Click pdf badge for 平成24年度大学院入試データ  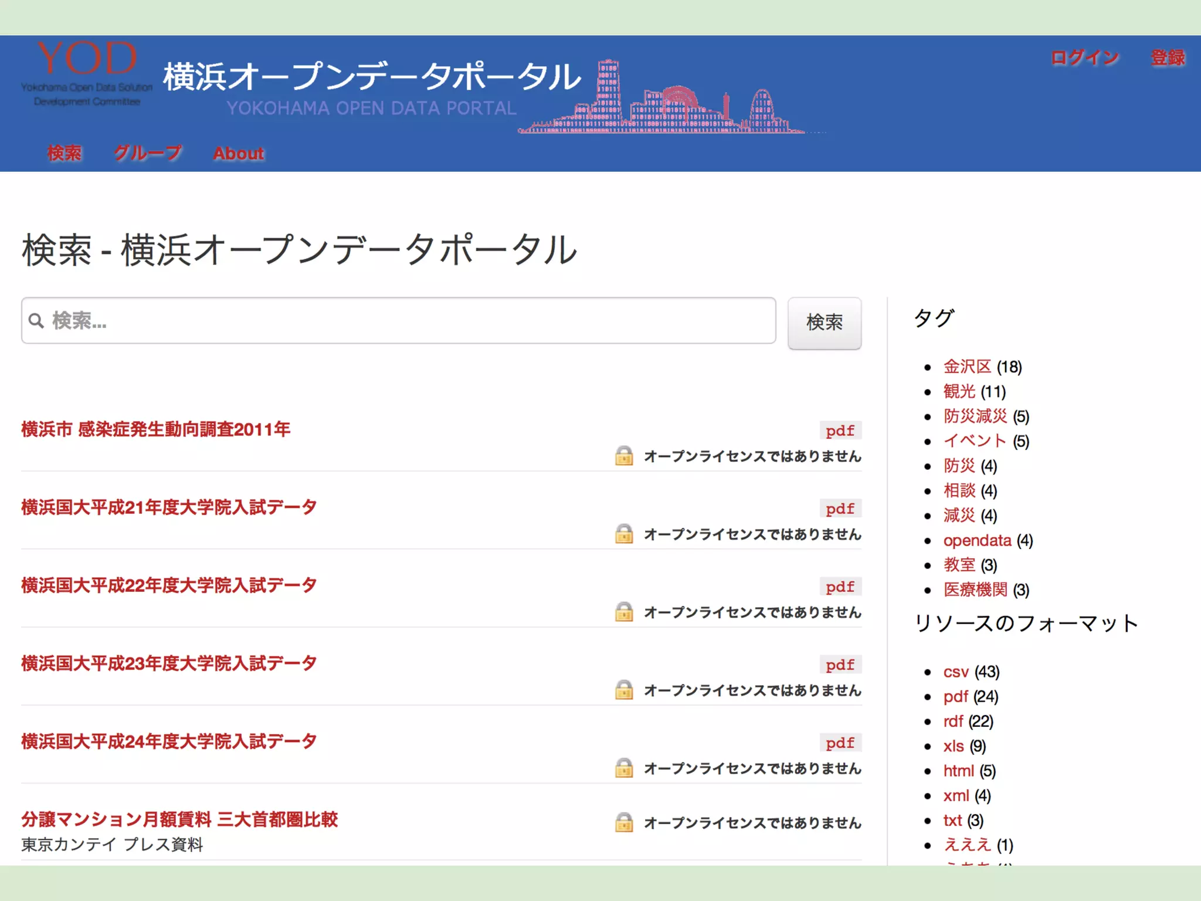pyautogui.click(x=840, y=743)
